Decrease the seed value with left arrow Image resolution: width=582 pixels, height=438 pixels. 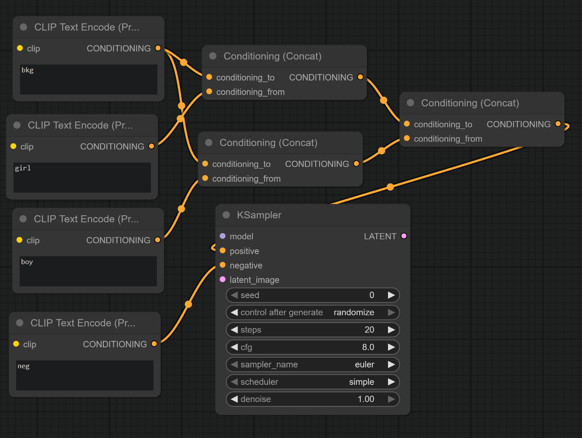235,295
